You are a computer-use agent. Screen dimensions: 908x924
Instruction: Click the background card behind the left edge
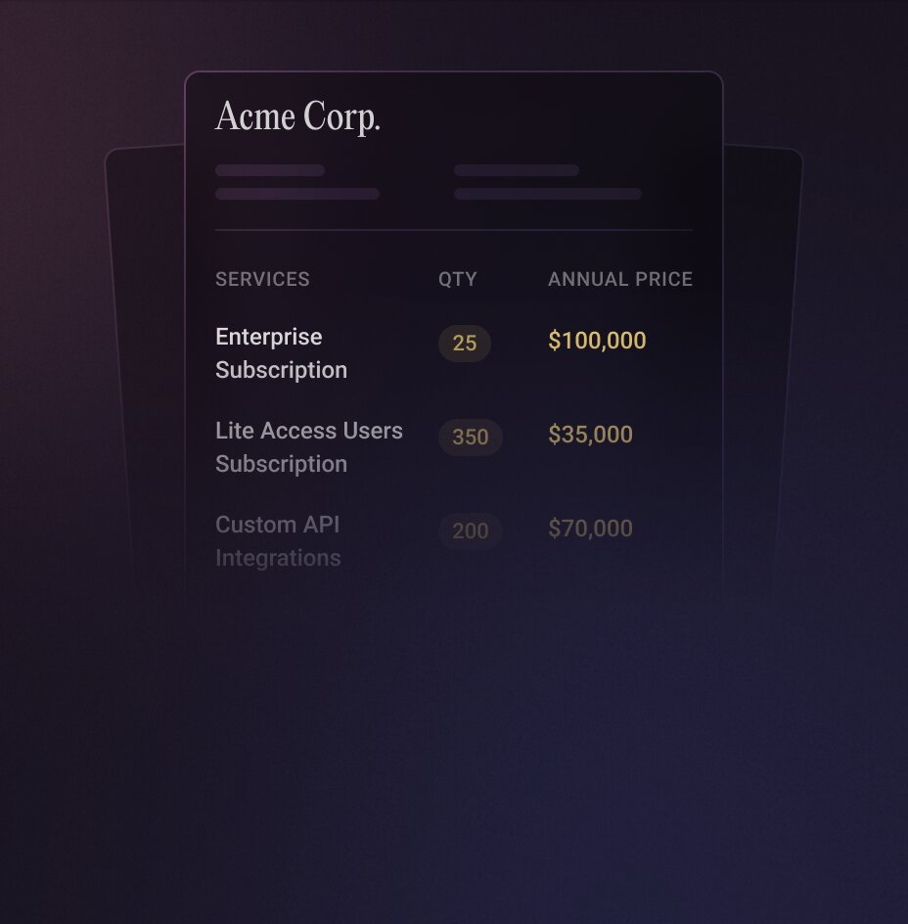point(145,343)
